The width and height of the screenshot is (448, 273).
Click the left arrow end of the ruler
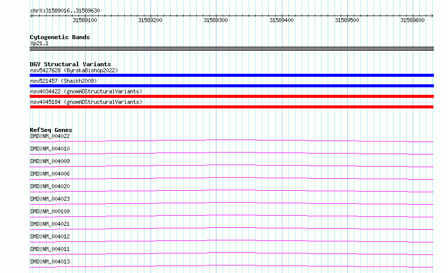point(31,16)
